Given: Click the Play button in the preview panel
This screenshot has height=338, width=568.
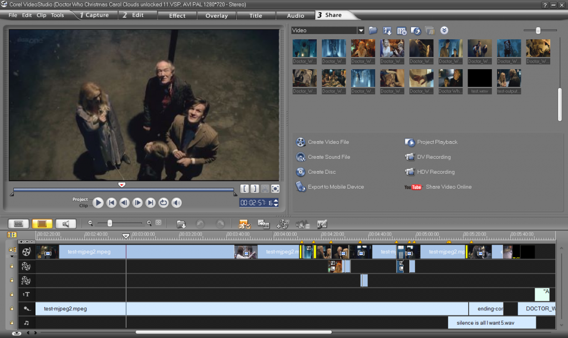Looking at the screenshot, I should [x=98, y=203].
